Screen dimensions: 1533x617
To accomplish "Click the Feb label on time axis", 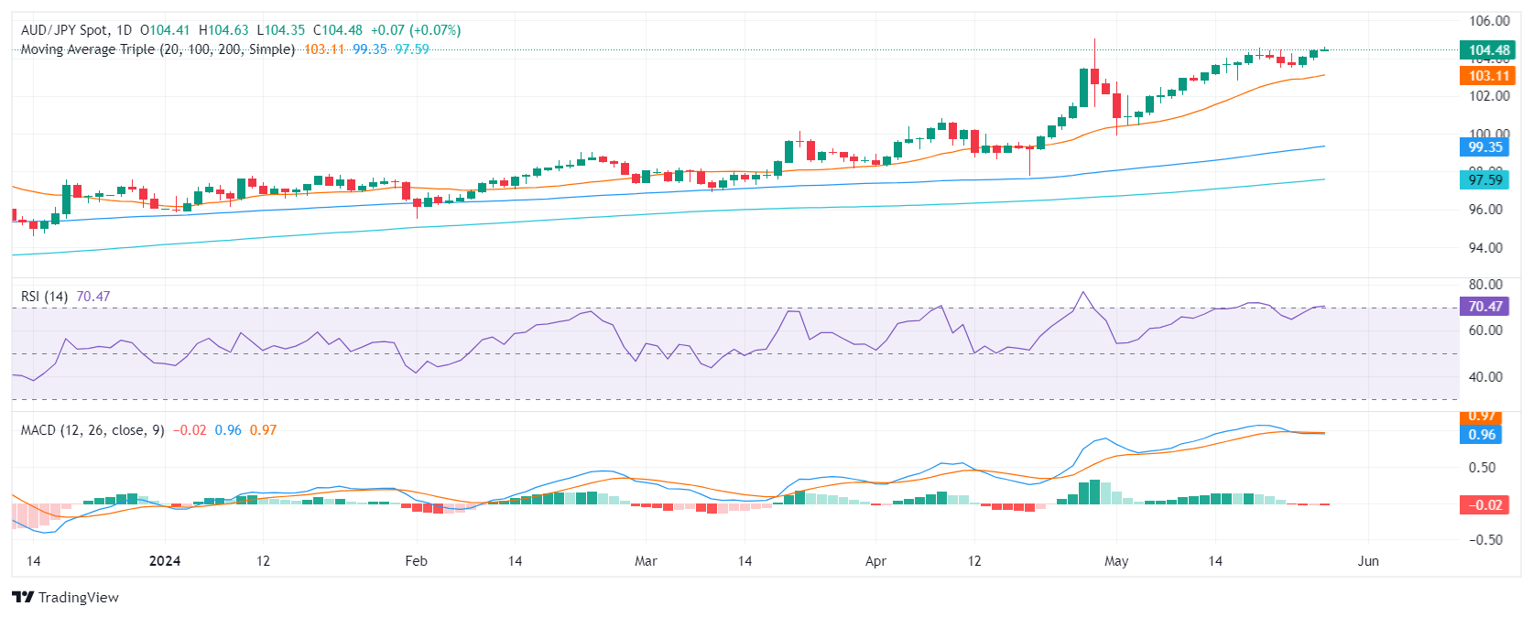I will [416, 561].
